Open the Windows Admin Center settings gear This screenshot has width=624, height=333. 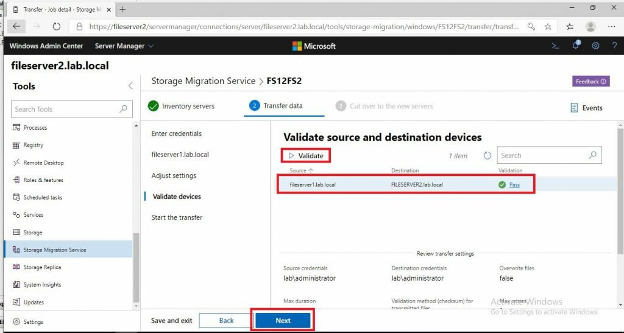595,46
